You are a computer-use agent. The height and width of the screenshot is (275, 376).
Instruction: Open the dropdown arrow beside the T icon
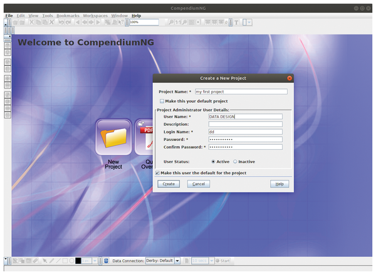(x=249, y=23)
